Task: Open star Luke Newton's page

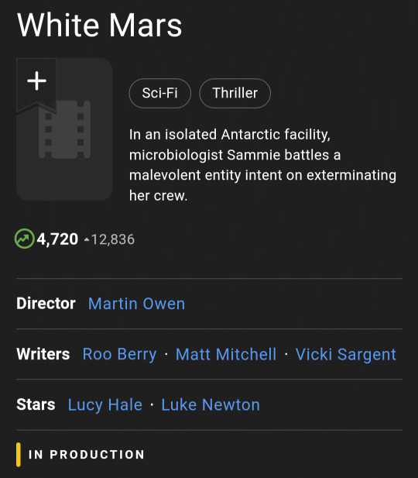Action: tap(211, 405)
